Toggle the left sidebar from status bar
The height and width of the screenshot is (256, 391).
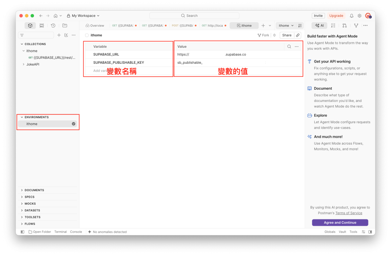(23, 232)
